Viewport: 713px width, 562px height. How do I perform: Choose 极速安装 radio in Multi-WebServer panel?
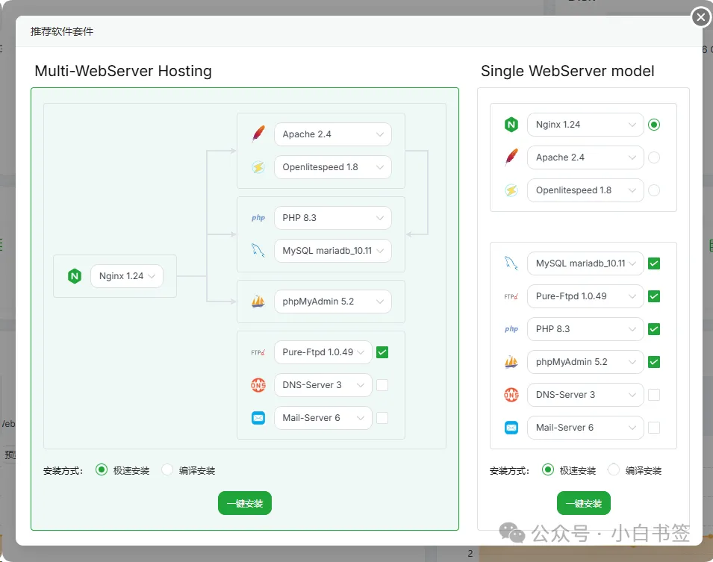click(102, 469)
